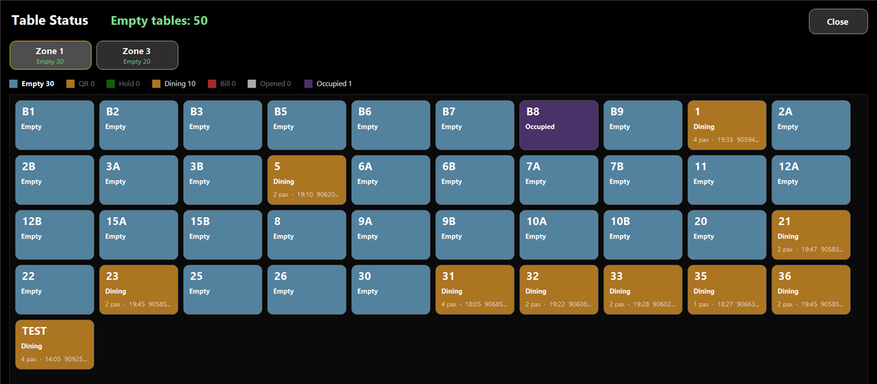This screenshot has width=877, height=384.
Task: Pick table 7A
Action: (x=559, y=180)
